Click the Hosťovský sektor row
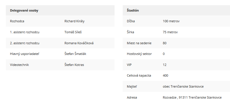The image size is (230, 109). pyautogui.click(x=176, y=54)
